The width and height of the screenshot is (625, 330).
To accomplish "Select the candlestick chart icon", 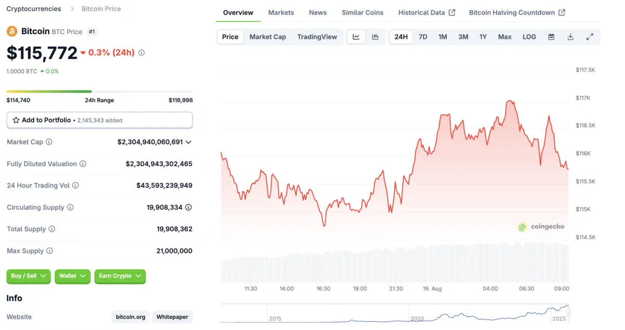I will click(x=375, y=36).
